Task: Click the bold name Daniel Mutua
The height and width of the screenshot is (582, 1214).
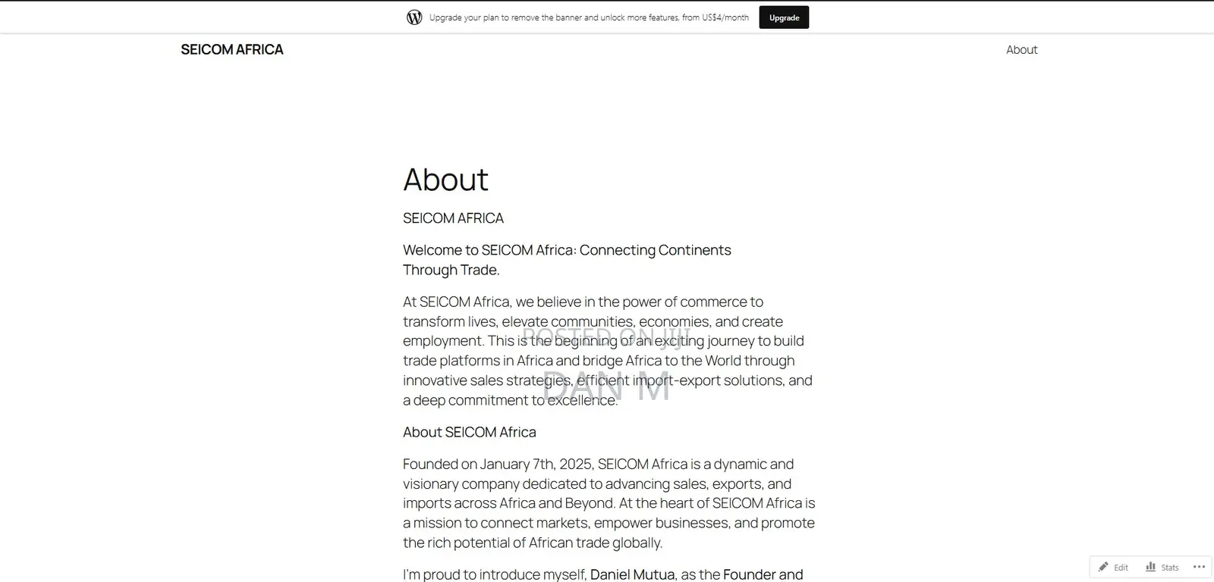Action: click(632, 574)
